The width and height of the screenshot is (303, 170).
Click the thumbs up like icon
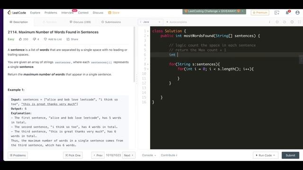click(x=20, y=39)
